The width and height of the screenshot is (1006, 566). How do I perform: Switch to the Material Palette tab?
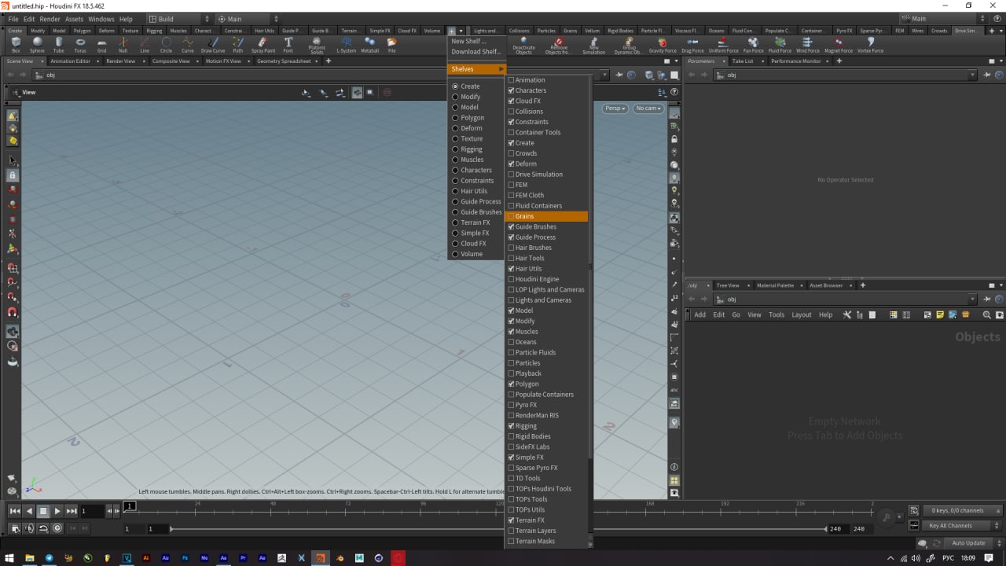(x=775, y=285)
